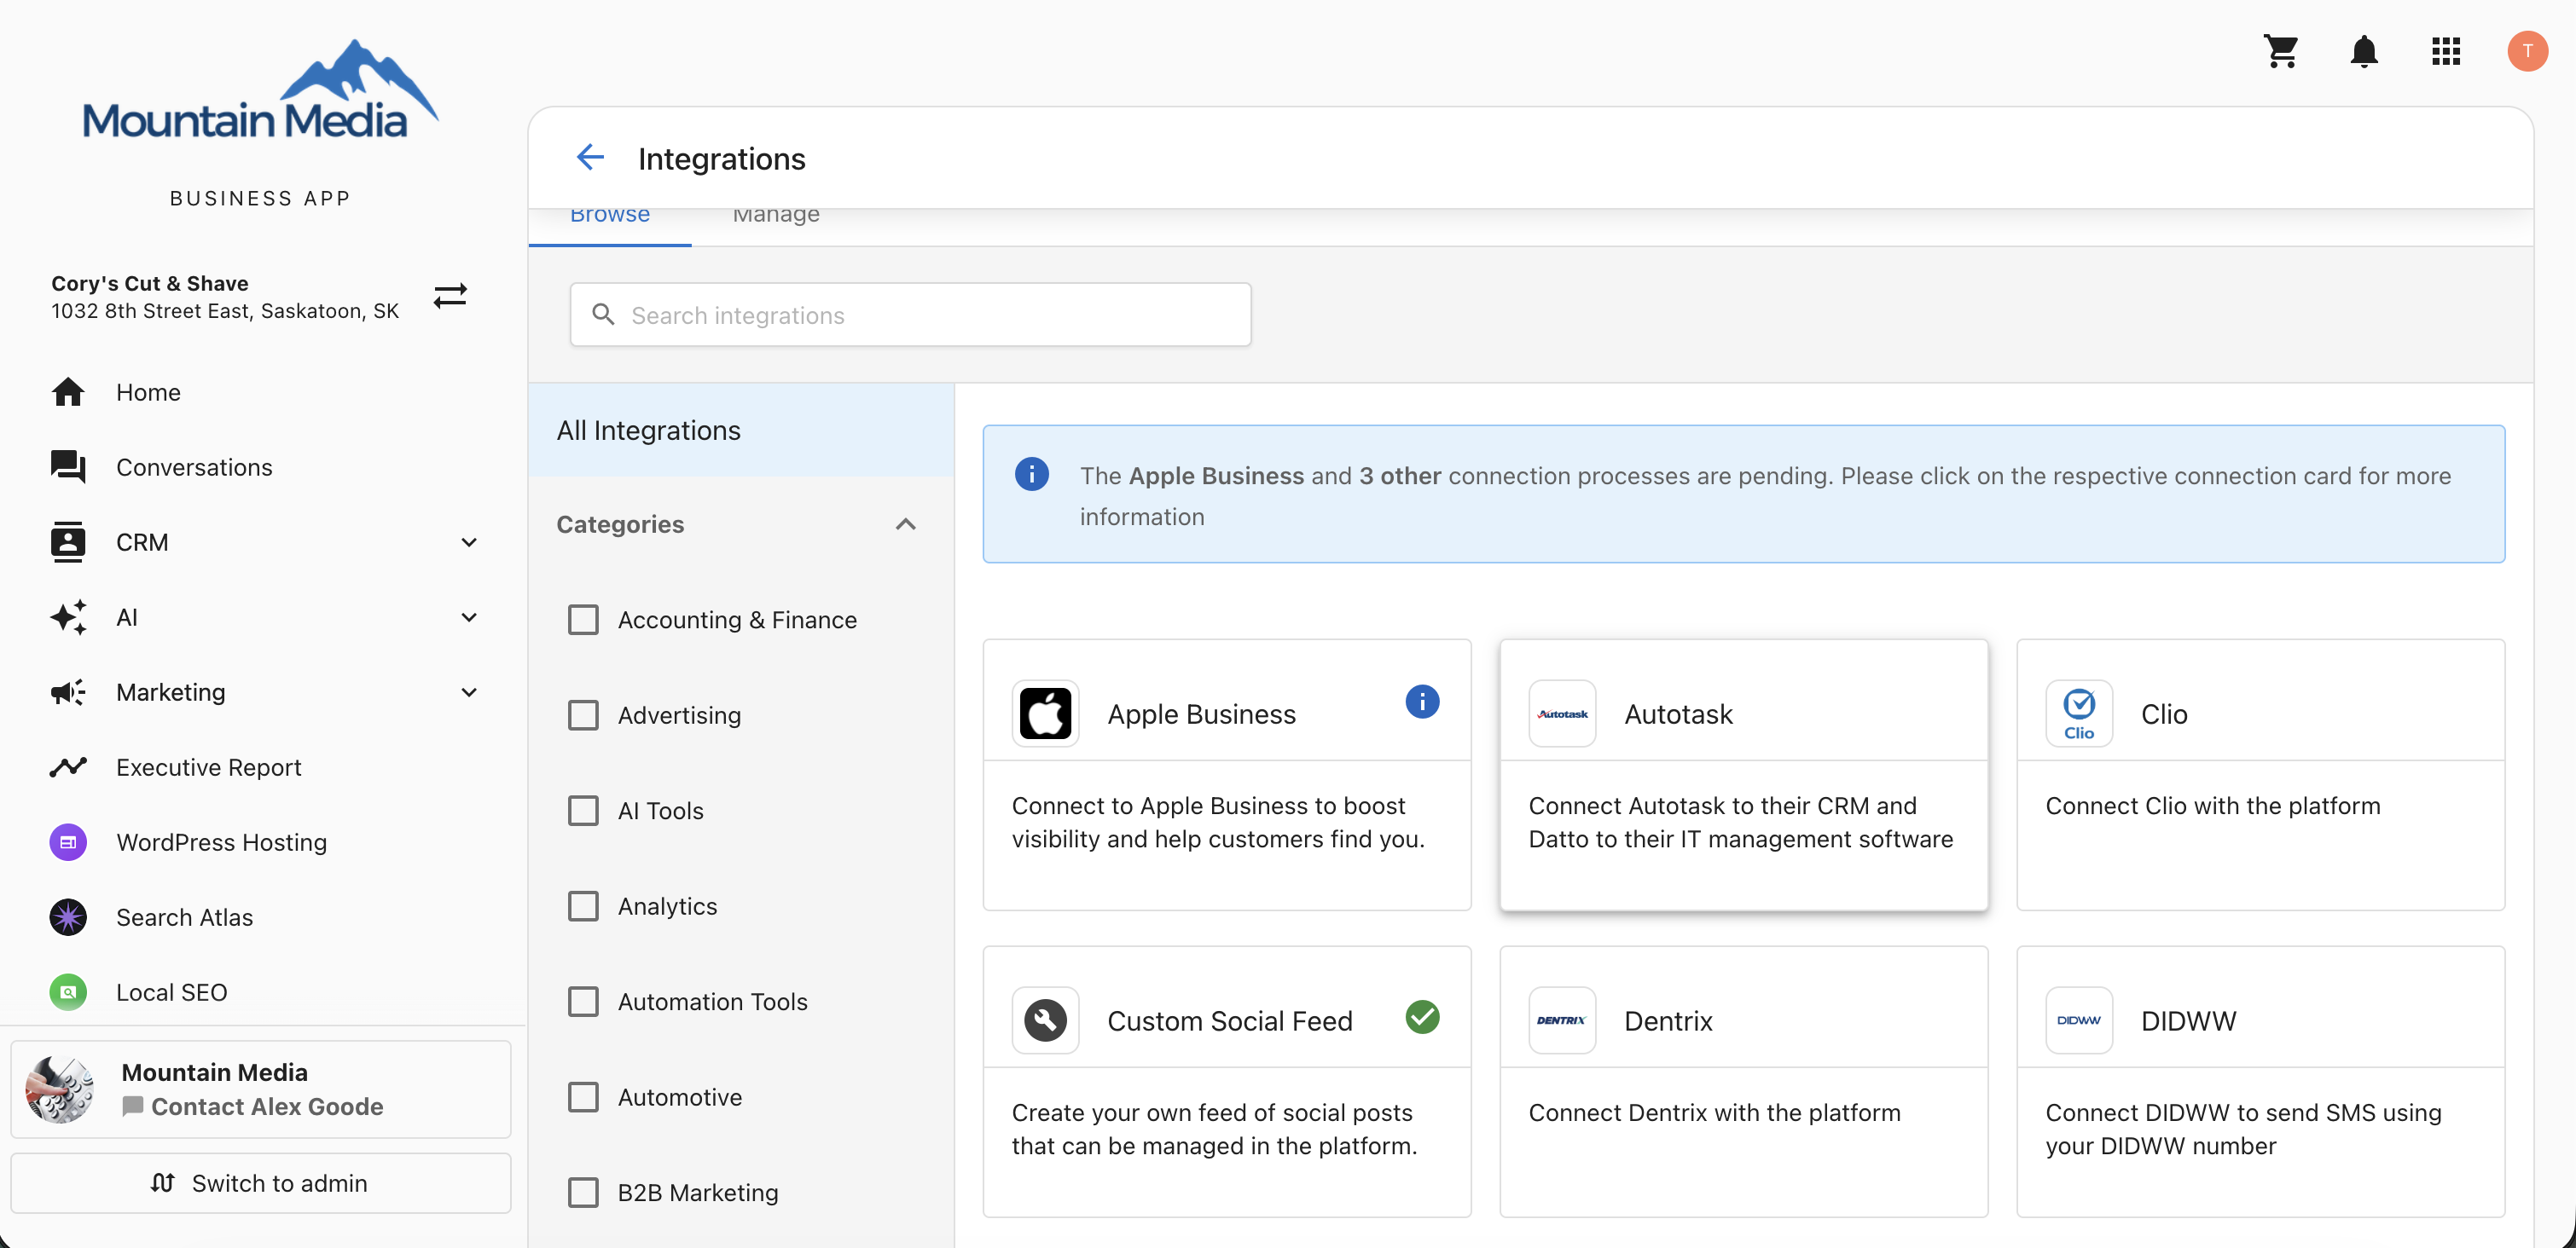Open the shopping cart icon

(2281, 51)
